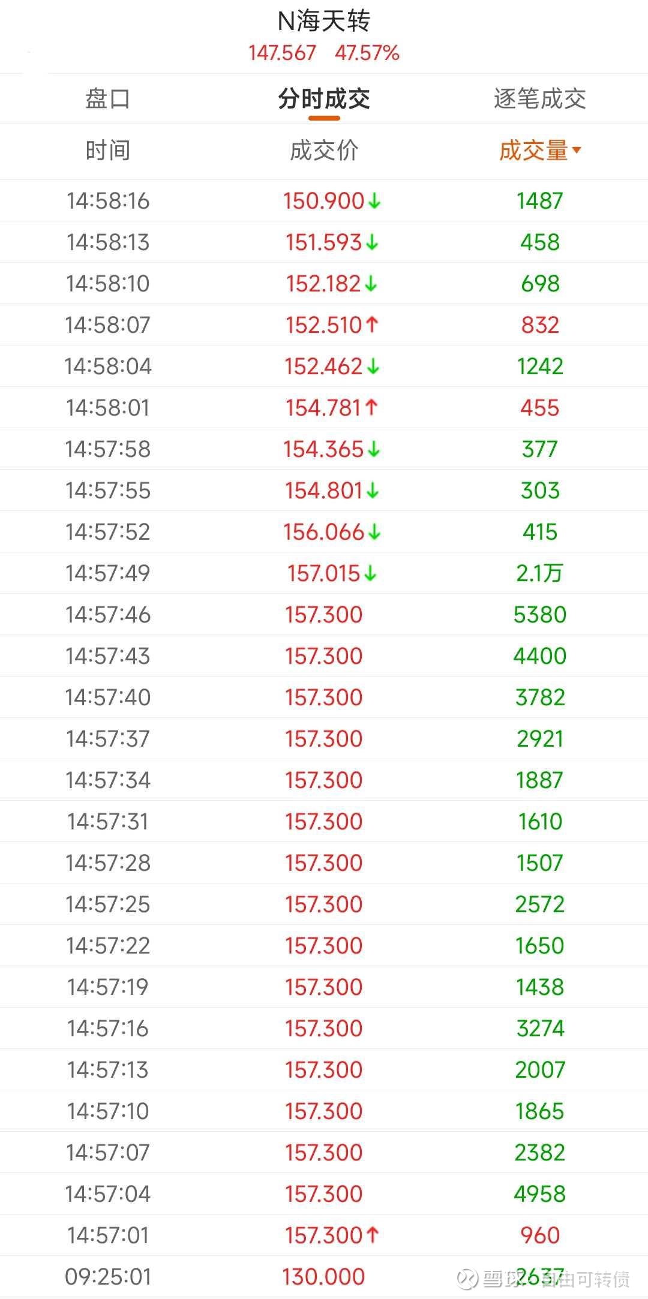Image resolution: width=648 pixels, height=1299 pixels.
Task: Tap the N海天转 title
Action: coord(324,22)
